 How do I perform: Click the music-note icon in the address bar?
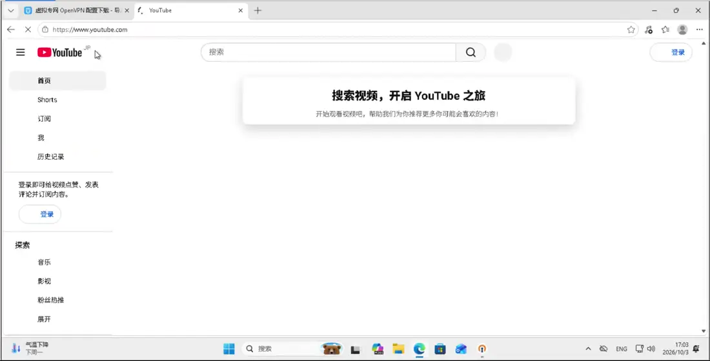[x=649, y=30]
